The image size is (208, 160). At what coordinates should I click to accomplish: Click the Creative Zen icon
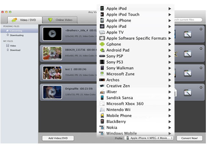click(102, 86)
